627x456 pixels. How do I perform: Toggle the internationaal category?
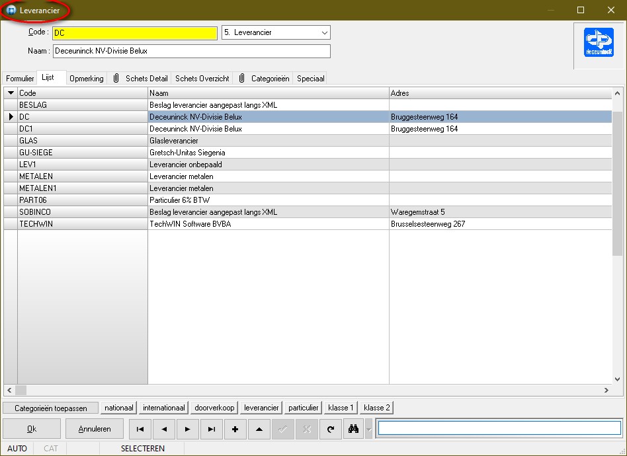pyautogui.click(x=164, y=408)
